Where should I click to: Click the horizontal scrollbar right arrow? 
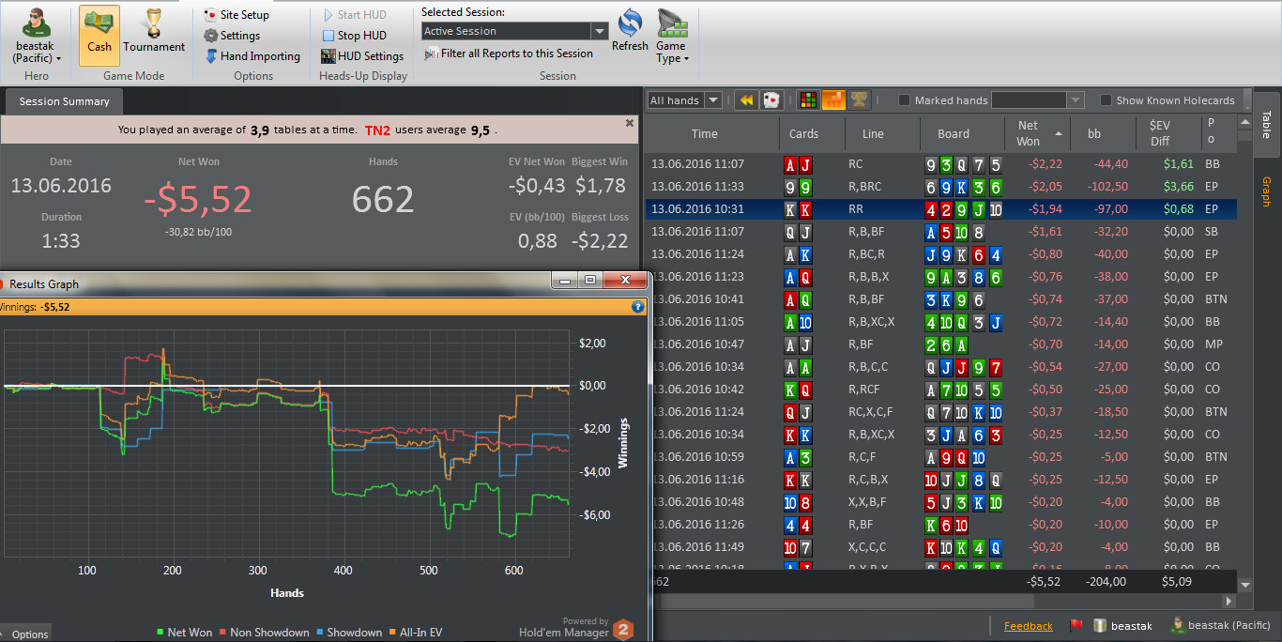pyautogui.click(x=1229, y=601)
